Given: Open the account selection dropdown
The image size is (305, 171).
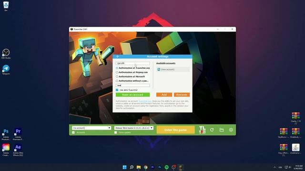Looking at the screenshot, I should 91,128.
